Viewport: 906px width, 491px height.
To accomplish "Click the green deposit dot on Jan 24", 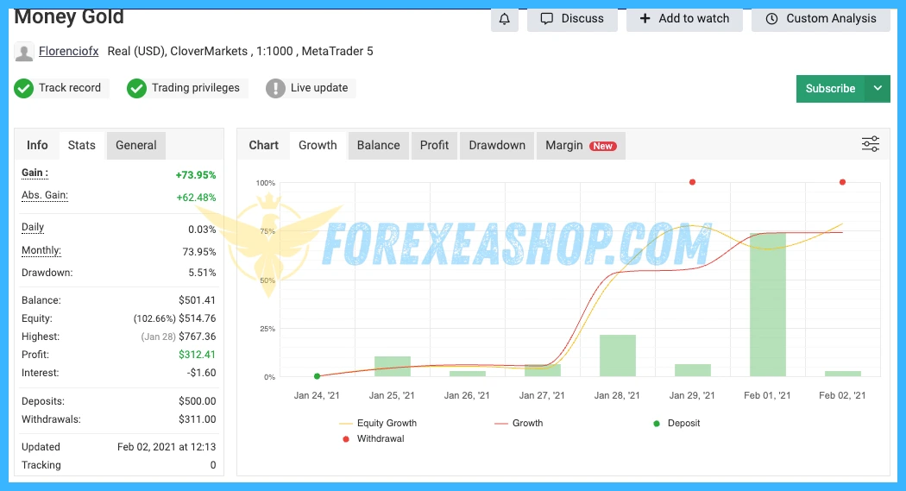I will [317, 376].
